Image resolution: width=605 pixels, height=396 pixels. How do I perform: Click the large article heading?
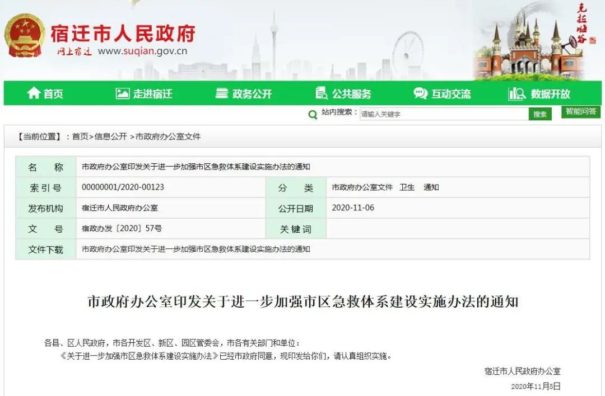click(303, 301)
